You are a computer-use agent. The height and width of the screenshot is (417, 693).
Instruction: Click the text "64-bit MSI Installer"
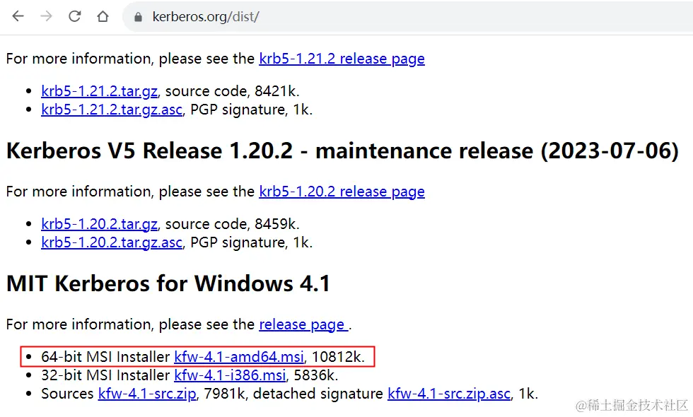click(105, 357)
